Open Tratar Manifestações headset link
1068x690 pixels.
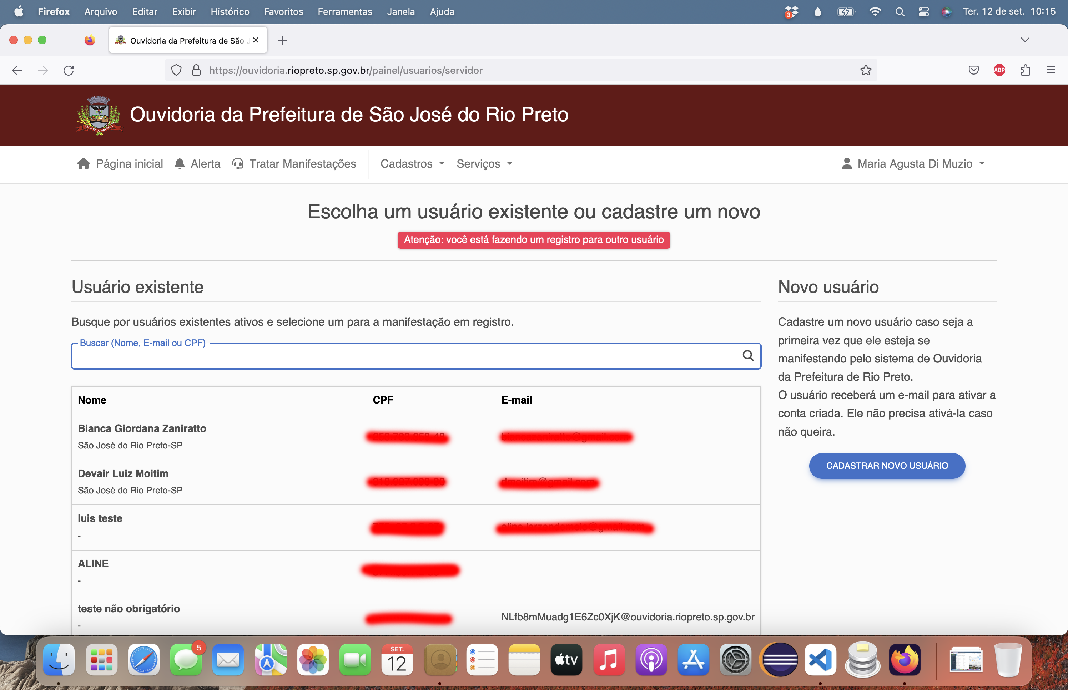[237, 163]
